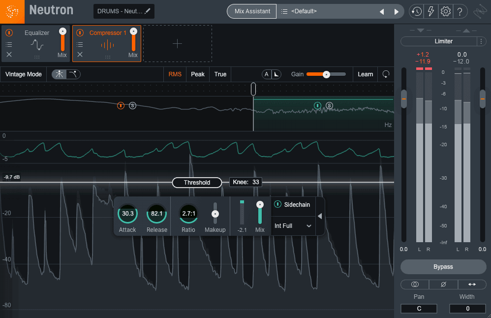The image size is (491, 318).
Task: Click the Bypass button
Action: 443,267
